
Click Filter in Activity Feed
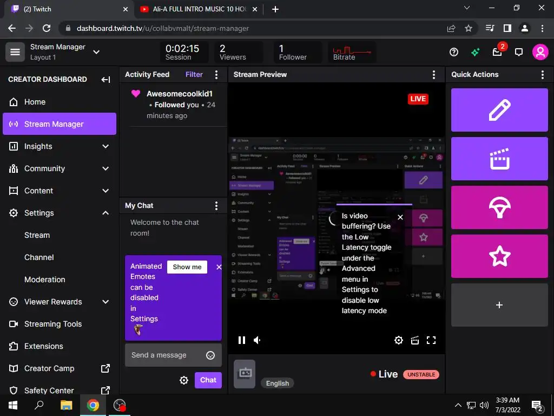tap(194, 74)
